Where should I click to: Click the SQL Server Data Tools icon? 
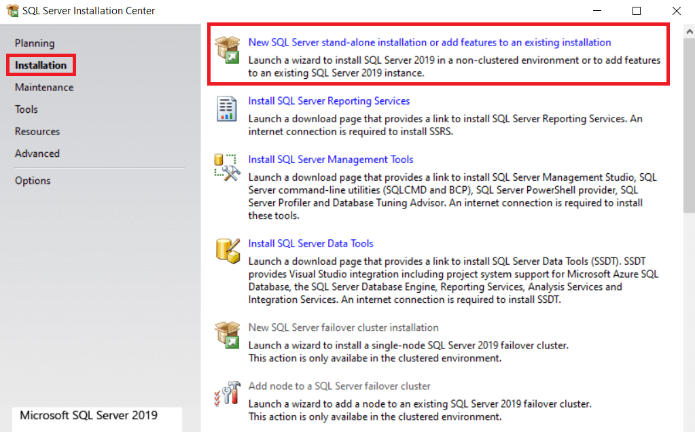tap(228, 251)
